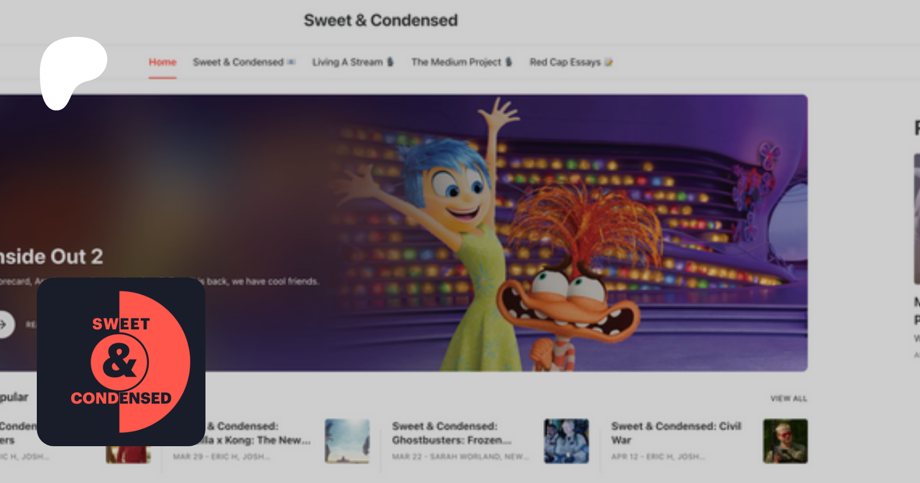
Task: Select The Medium Project tab
Action: tap(456, 62)
